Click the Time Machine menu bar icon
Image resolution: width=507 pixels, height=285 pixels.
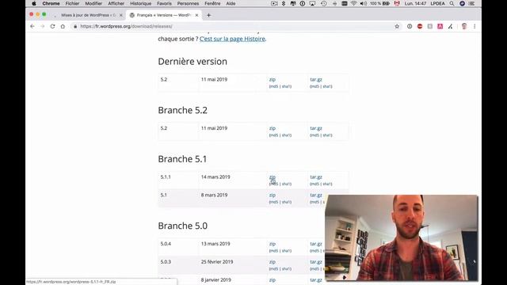tap(324, 3)
